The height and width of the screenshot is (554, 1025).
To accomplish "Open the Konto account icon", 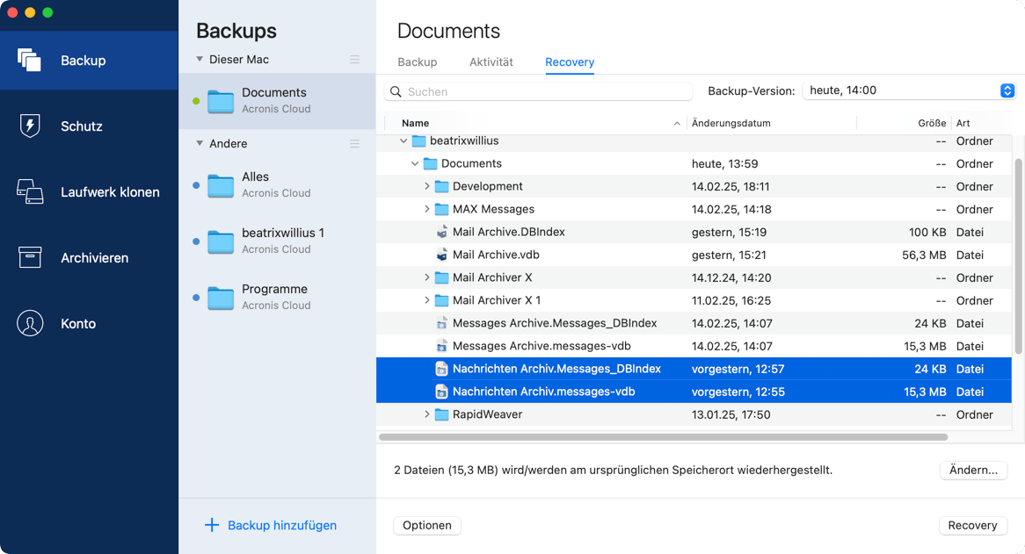I will pos(30,324).
